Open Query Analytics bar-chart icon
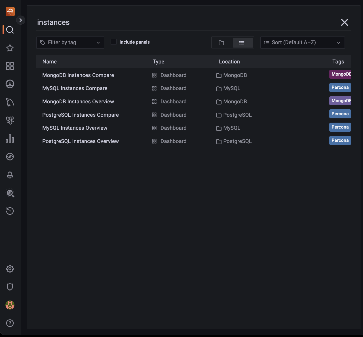The height and width of the screenshot is (337, 363). 10,138
